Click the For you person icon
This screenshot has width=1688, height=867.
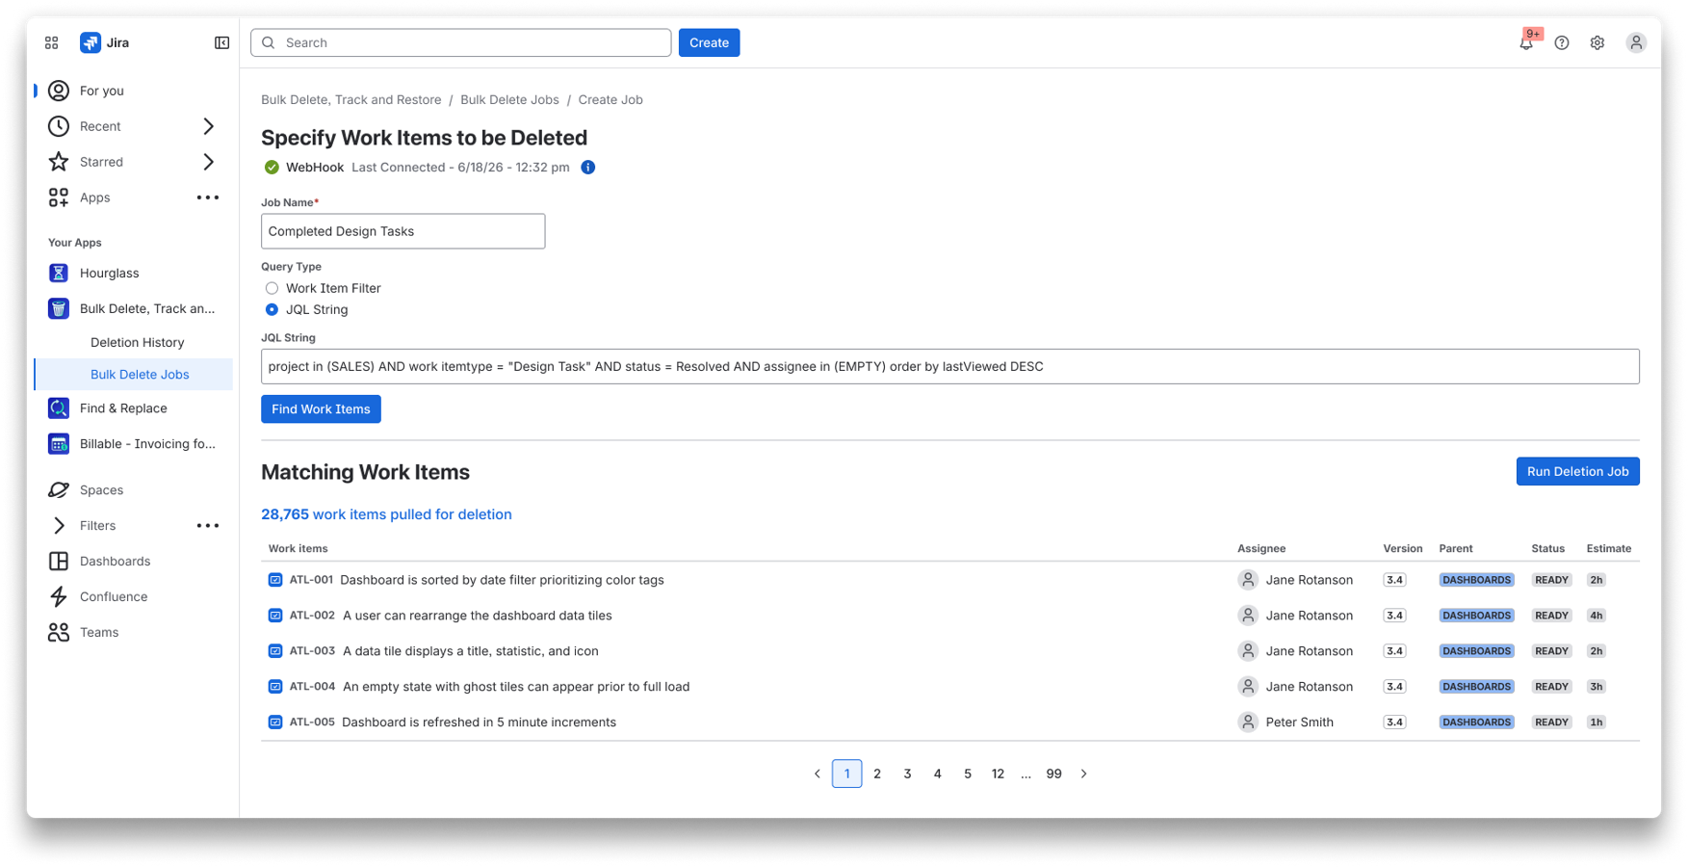[59, 91]
